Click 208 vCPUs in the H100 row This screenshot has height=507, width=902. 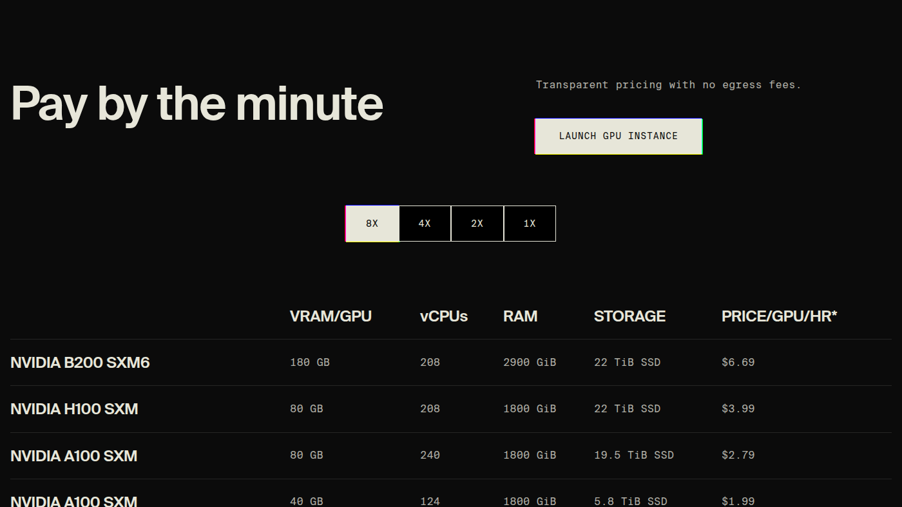[430, 409]
